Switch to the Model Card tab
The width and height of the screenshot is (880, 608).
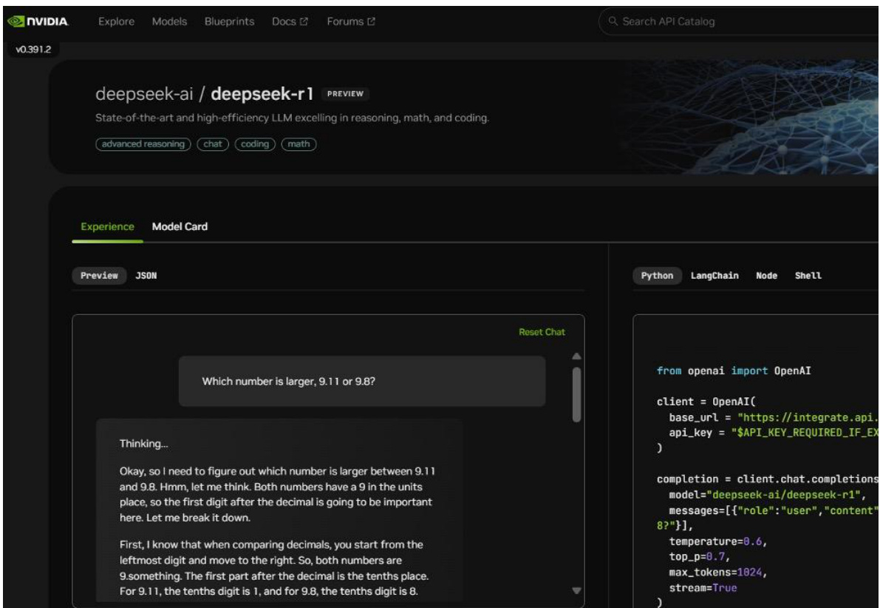[180, 226]
